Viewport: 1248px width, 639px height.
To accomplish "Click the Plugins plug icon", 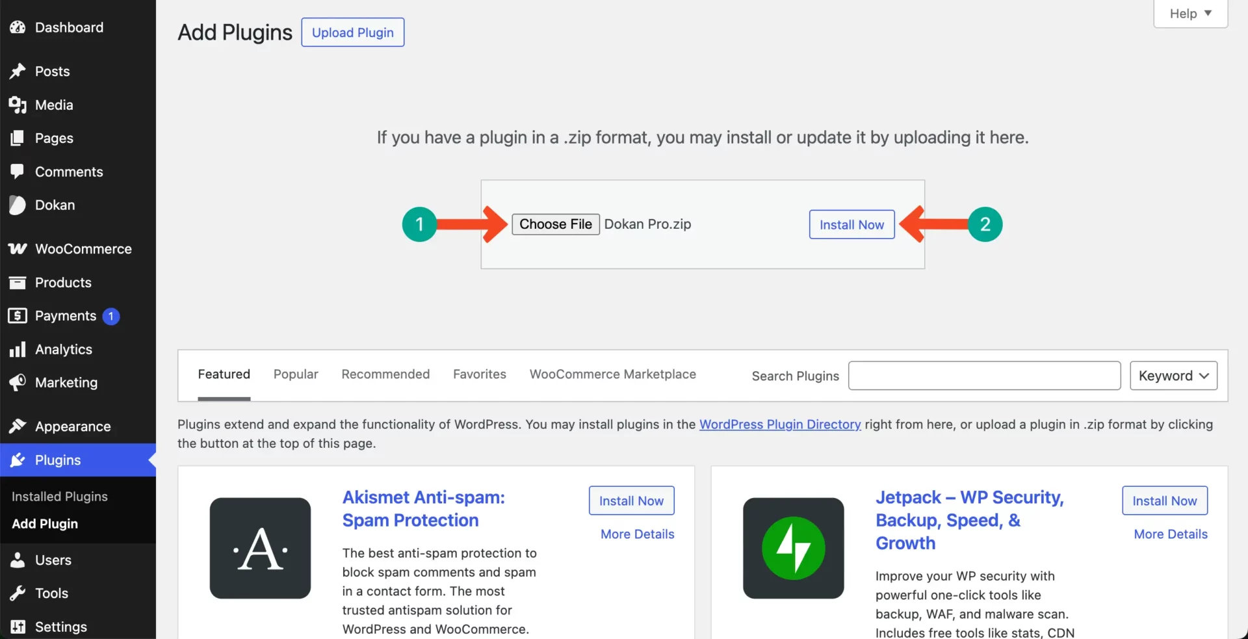I will click(18, 460).
